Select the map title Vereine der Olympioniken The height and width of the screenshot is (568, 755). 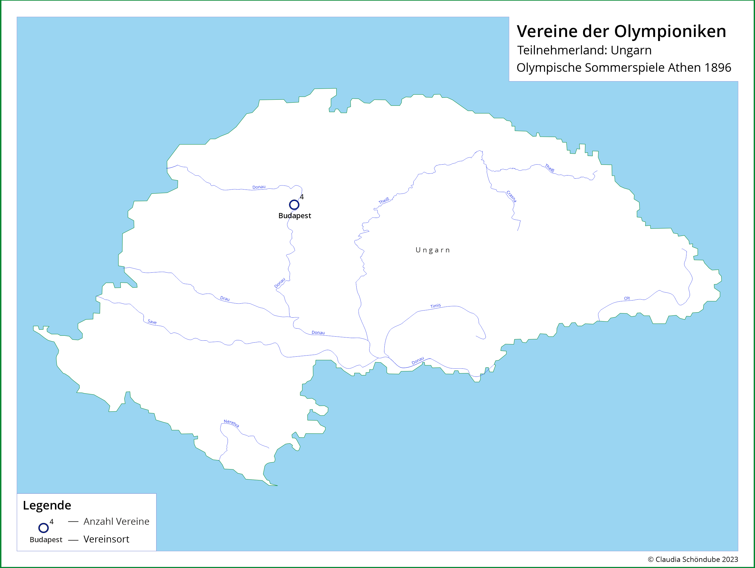[621, 32]
